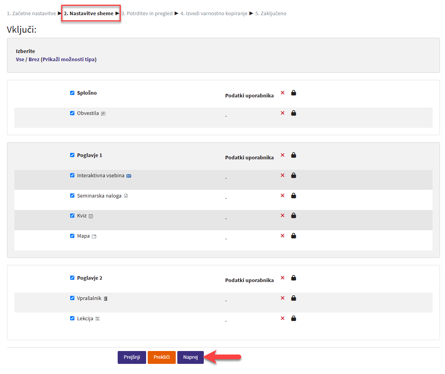The image size is (445, 374).
Task: Click red X in Seminarska naloga row
Action: [283, 196]
